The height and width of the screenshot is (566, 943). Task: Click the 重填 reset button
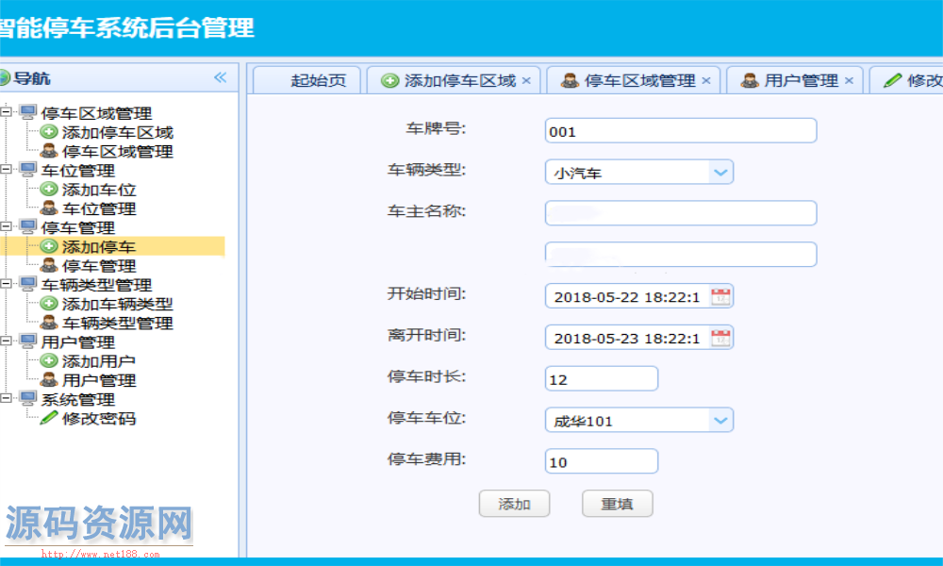coord(617,504)
